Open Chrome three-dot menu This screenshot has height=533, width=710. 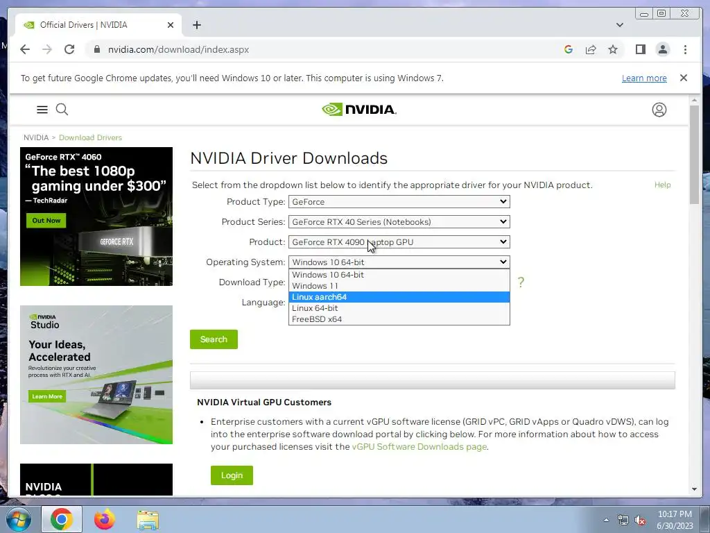pos(685,49)
